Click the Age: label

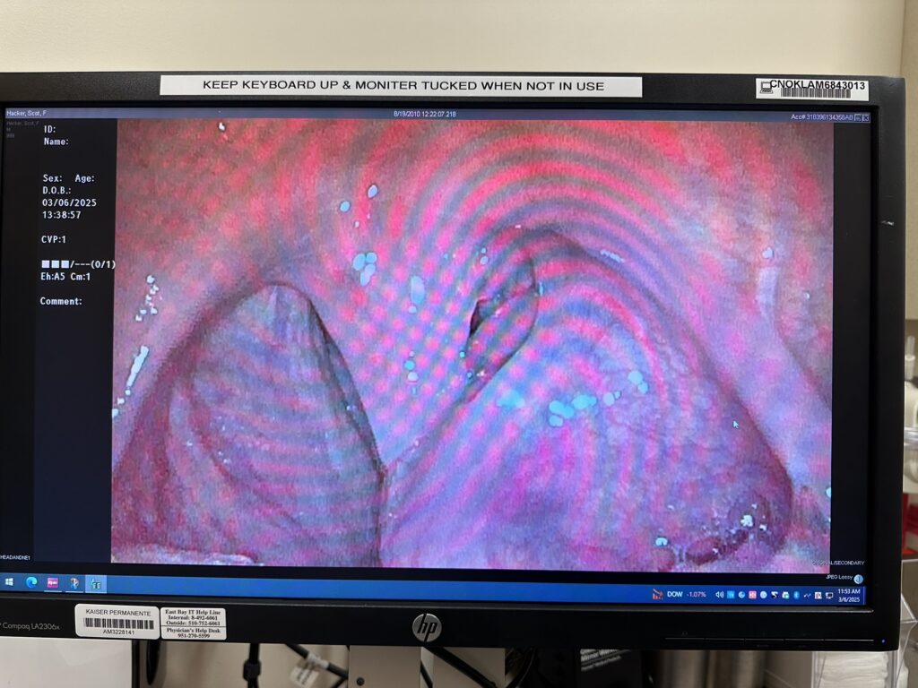coord(84,178)
